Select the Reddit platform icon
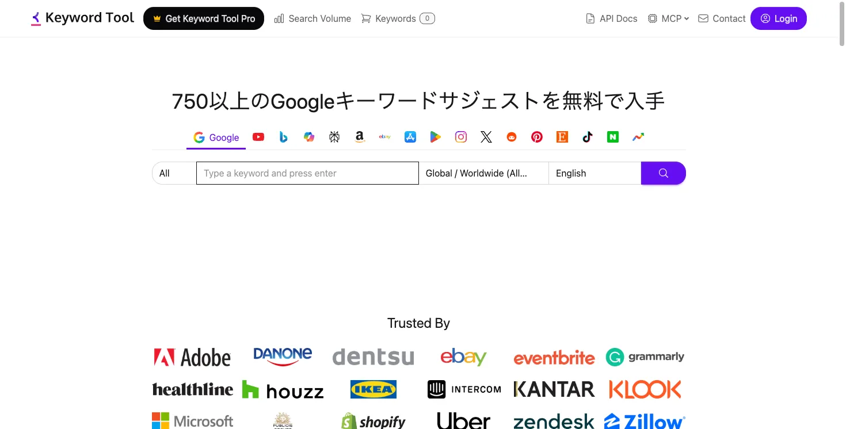Viewport: 846px width, 429px height. [512, 137]
